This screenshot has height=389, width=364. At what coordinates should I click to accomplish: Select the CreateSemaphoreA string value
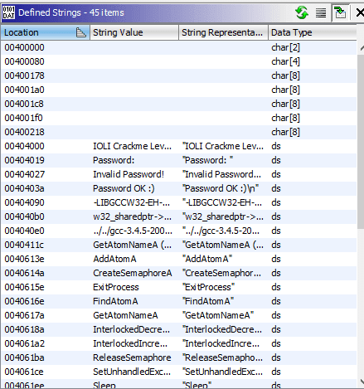(x=133, y=273)
